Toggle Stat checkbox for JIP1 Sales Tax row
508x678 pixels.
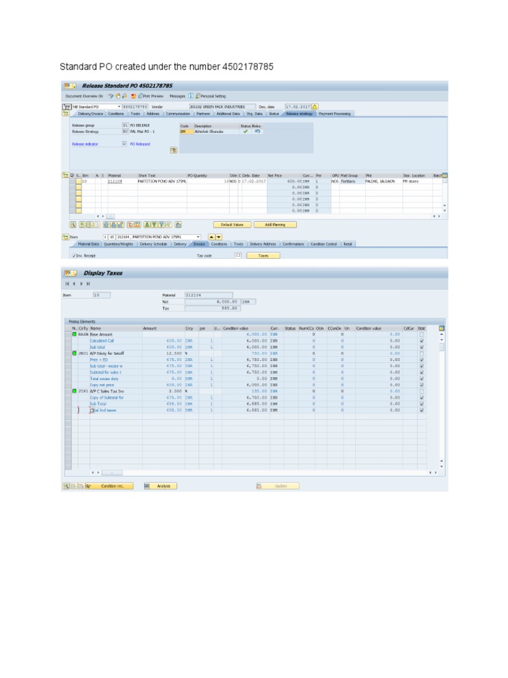pyautogui.click(x=421, y=391)
